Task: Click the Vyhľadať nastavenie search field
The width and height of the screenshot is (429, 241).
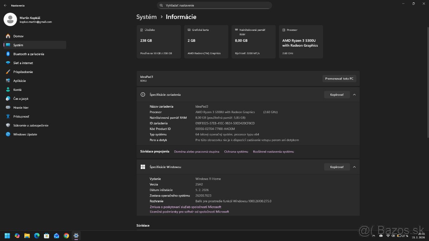Action: (x=214, y=5)
